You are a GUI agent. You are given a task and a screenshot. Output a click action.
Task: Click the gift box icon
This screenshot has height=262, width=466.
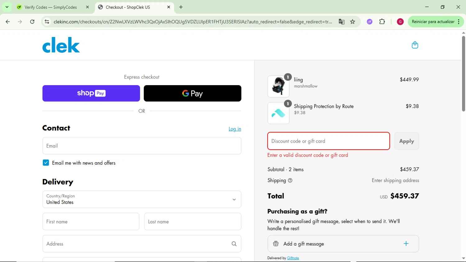click(x=276, y=244)
